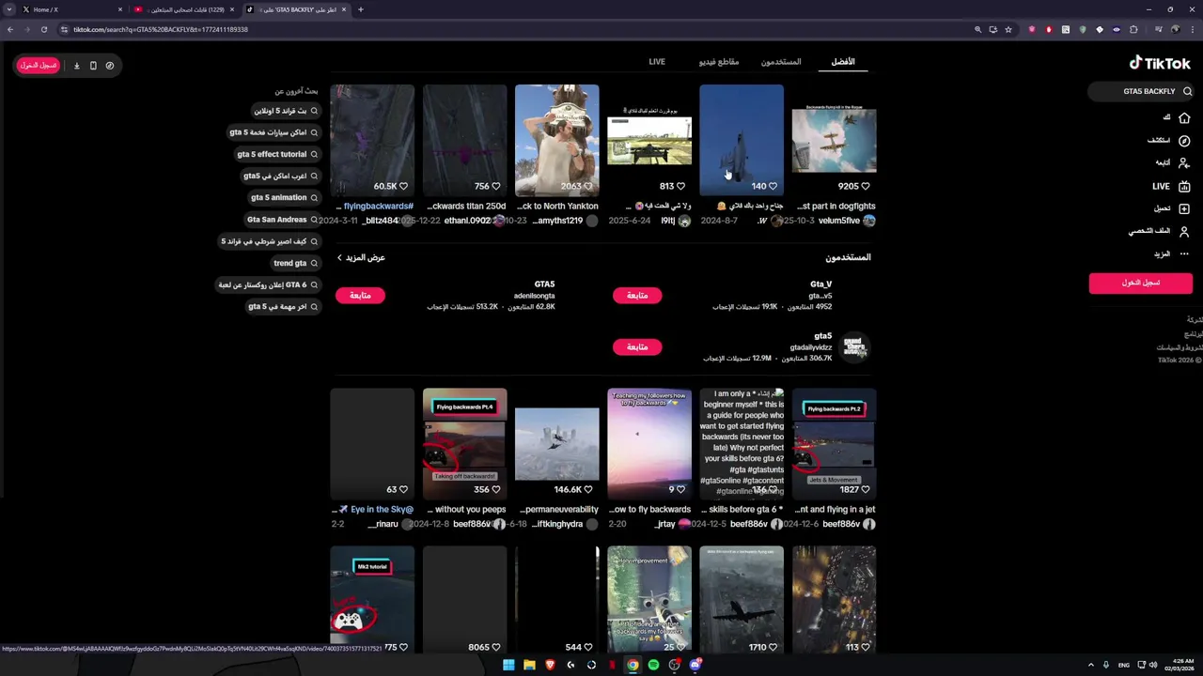Click the zoom magnifier in address bar
This screenshot has height=676, width=1203.
978,29
